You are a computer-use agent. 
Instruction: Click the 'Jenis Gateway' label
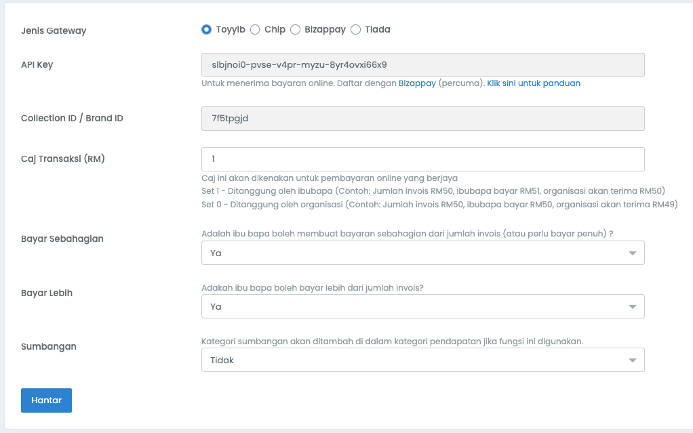point(54,30)
